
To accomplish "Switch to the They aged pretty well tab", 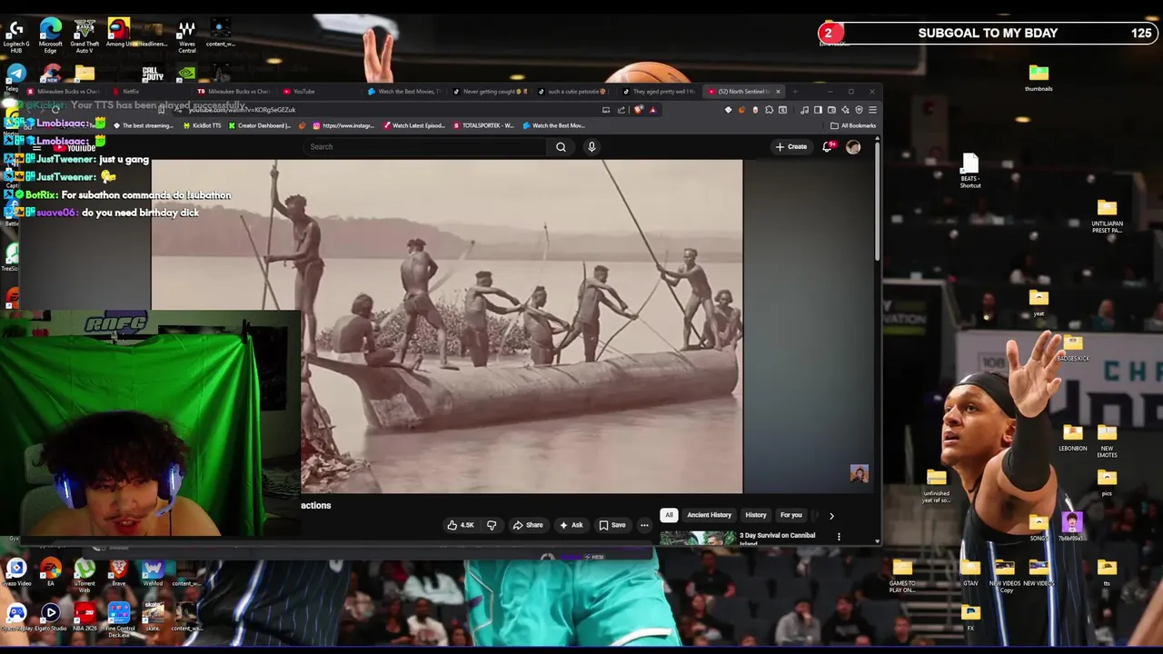I will click(661, 91).
